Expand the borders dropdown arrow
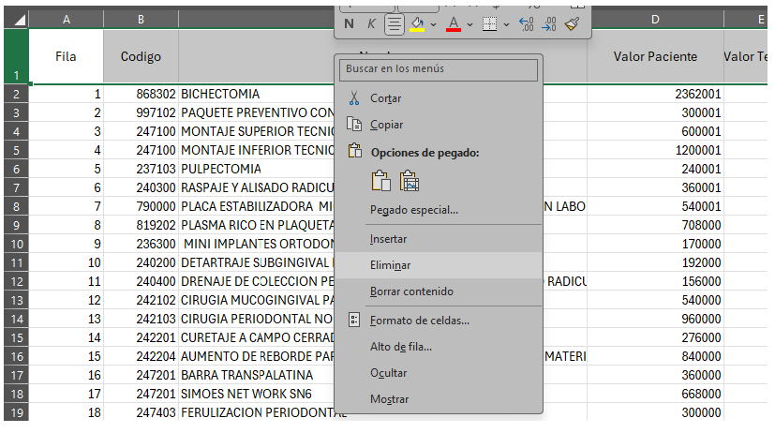Screen dimensions: 775x433 point(506,24)
